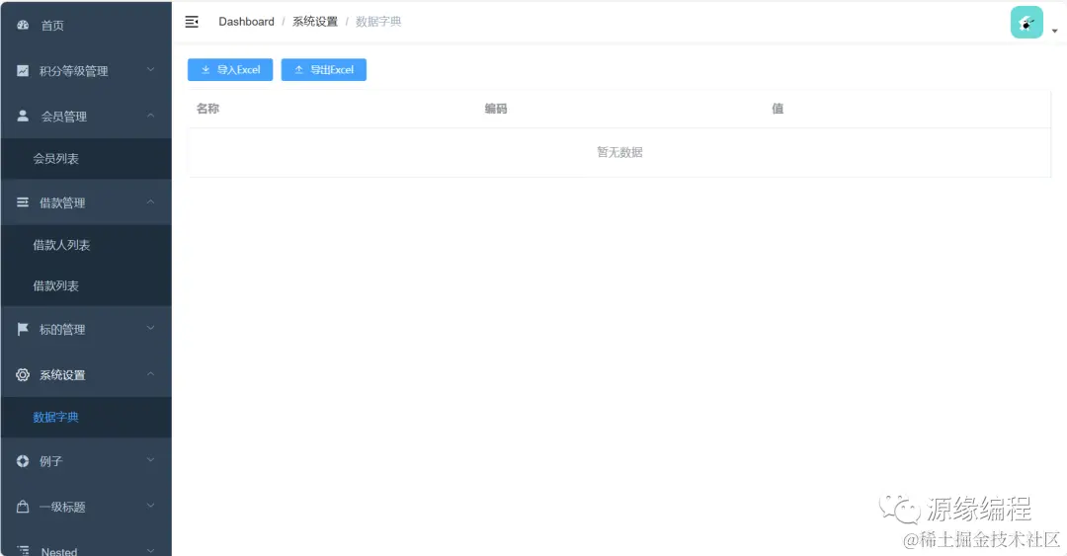Click the gear icon beside 系统设置
1067x556 pixels.
point(23,374)
